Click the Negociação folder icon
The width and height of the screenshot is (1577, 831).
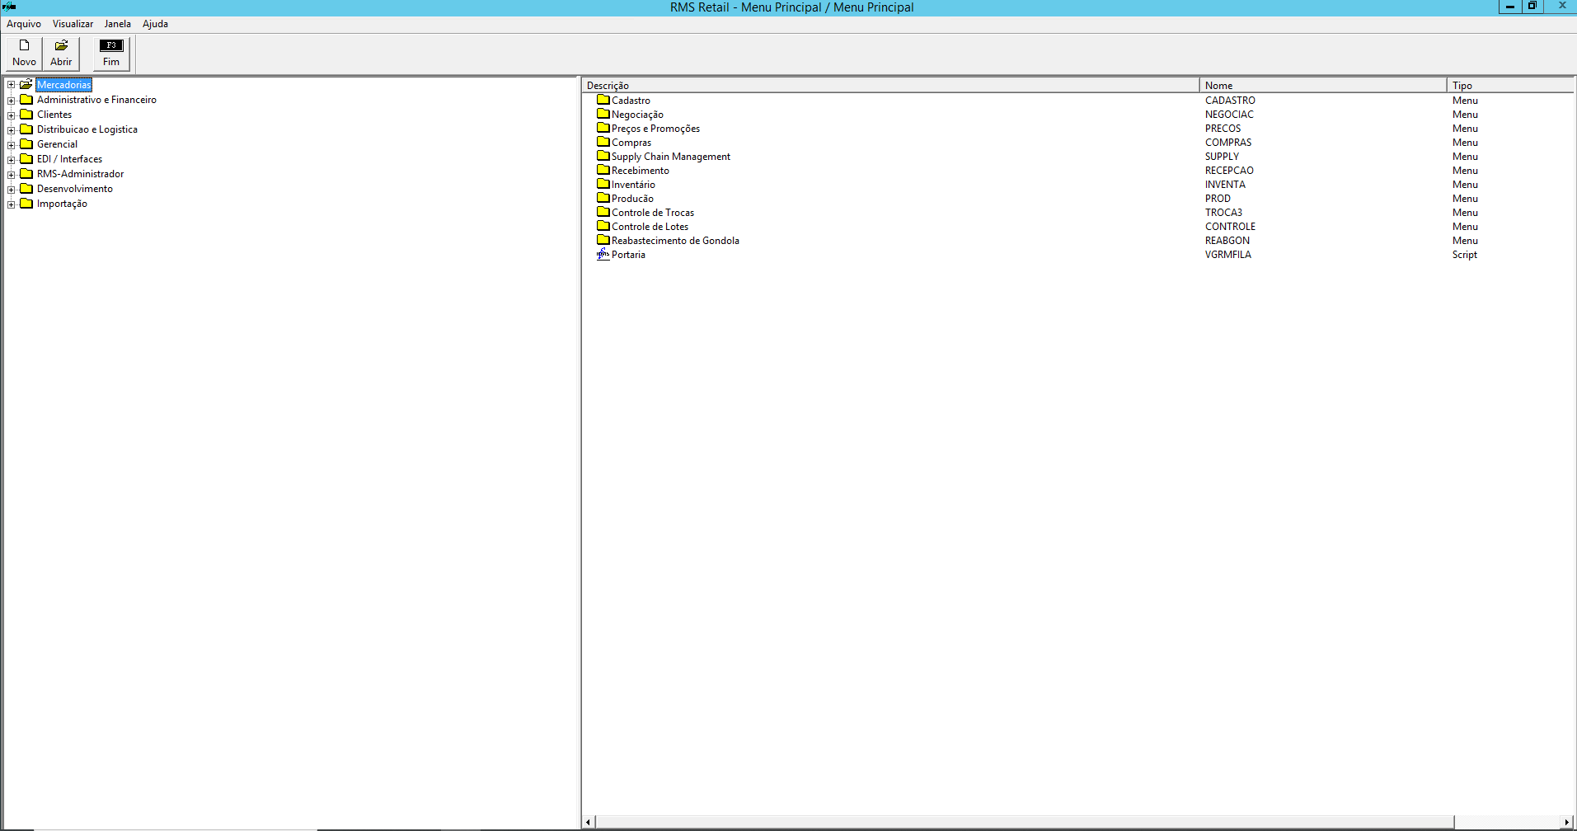[603, 114]
